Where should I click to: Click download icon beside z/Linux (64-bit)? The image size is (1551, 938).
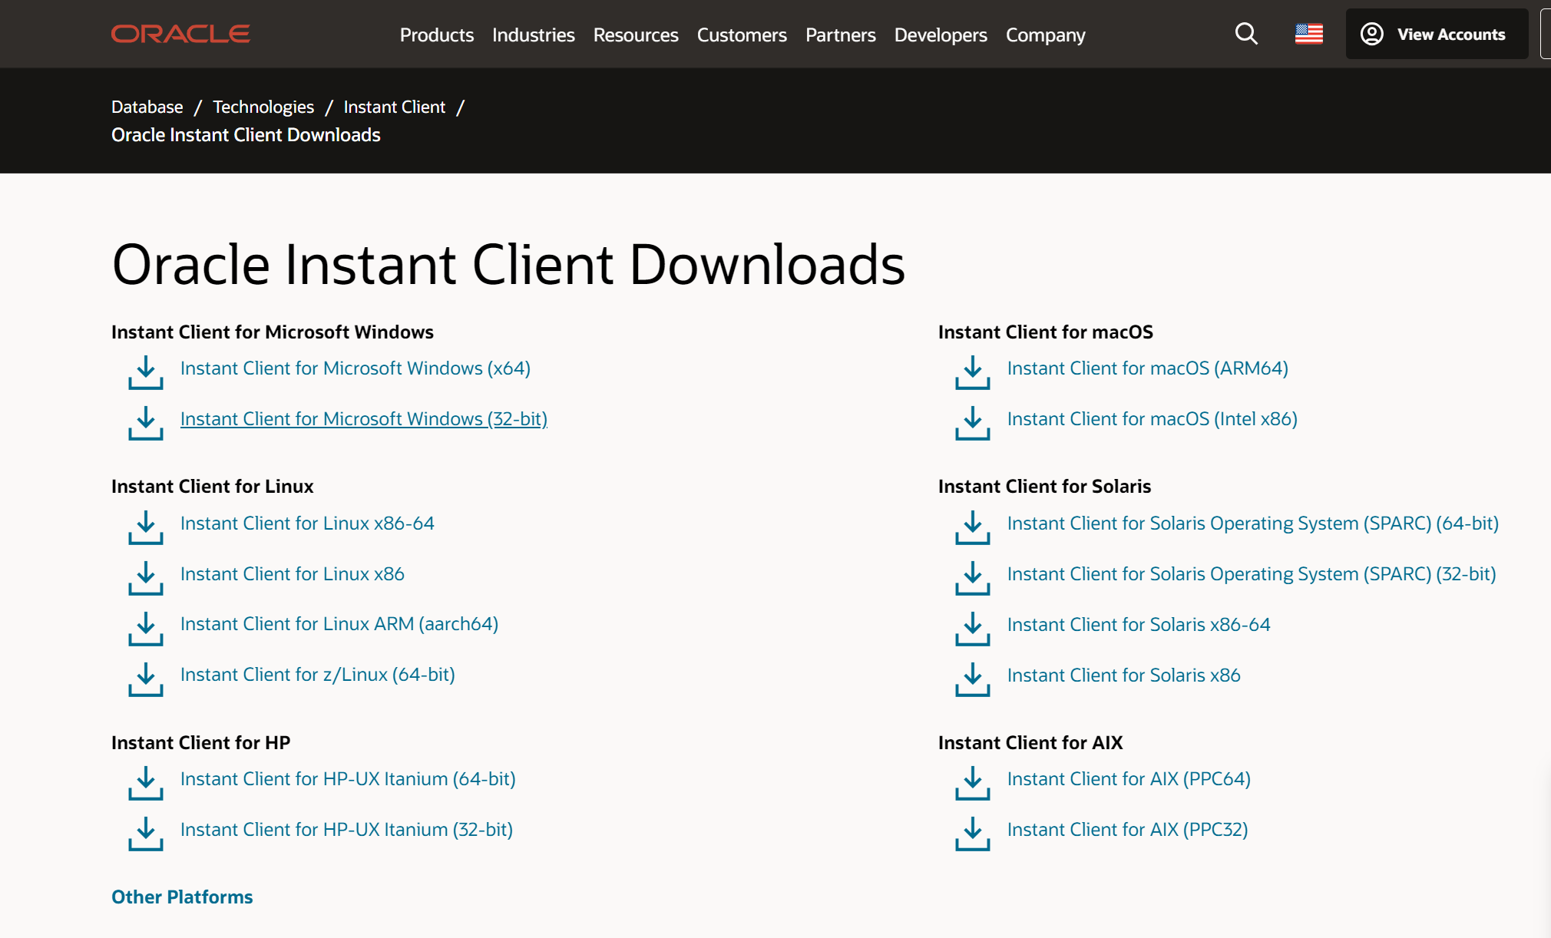point(146,679)
